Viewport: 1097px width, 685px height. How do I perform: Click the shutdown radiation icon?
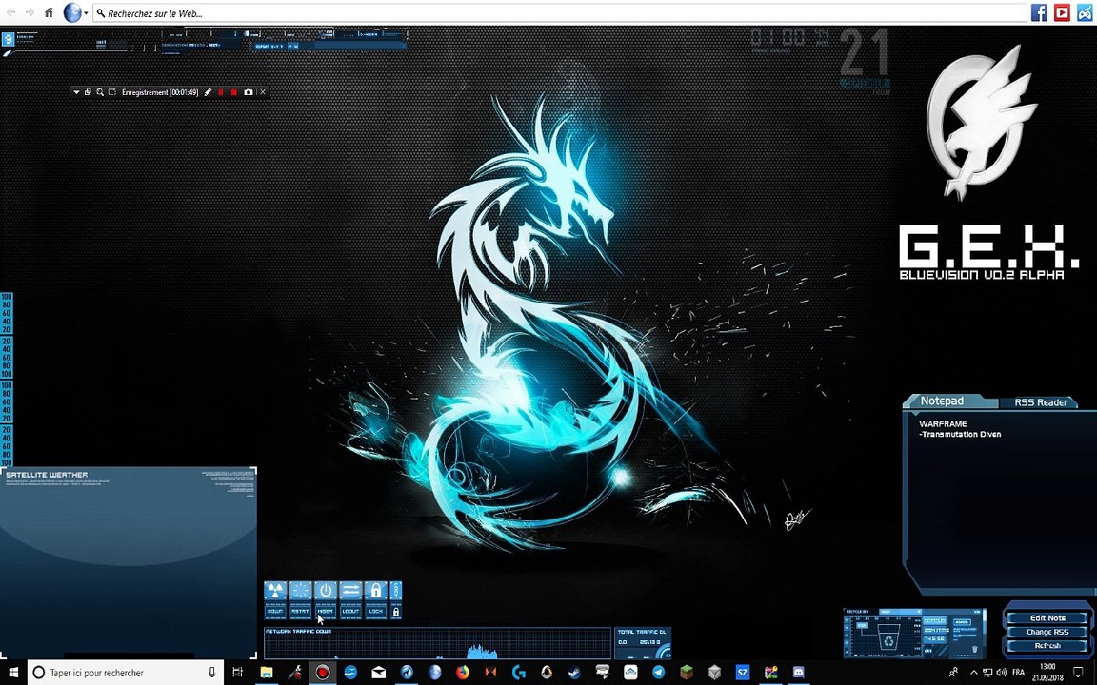pyautogui.click(x=275, y=591)
